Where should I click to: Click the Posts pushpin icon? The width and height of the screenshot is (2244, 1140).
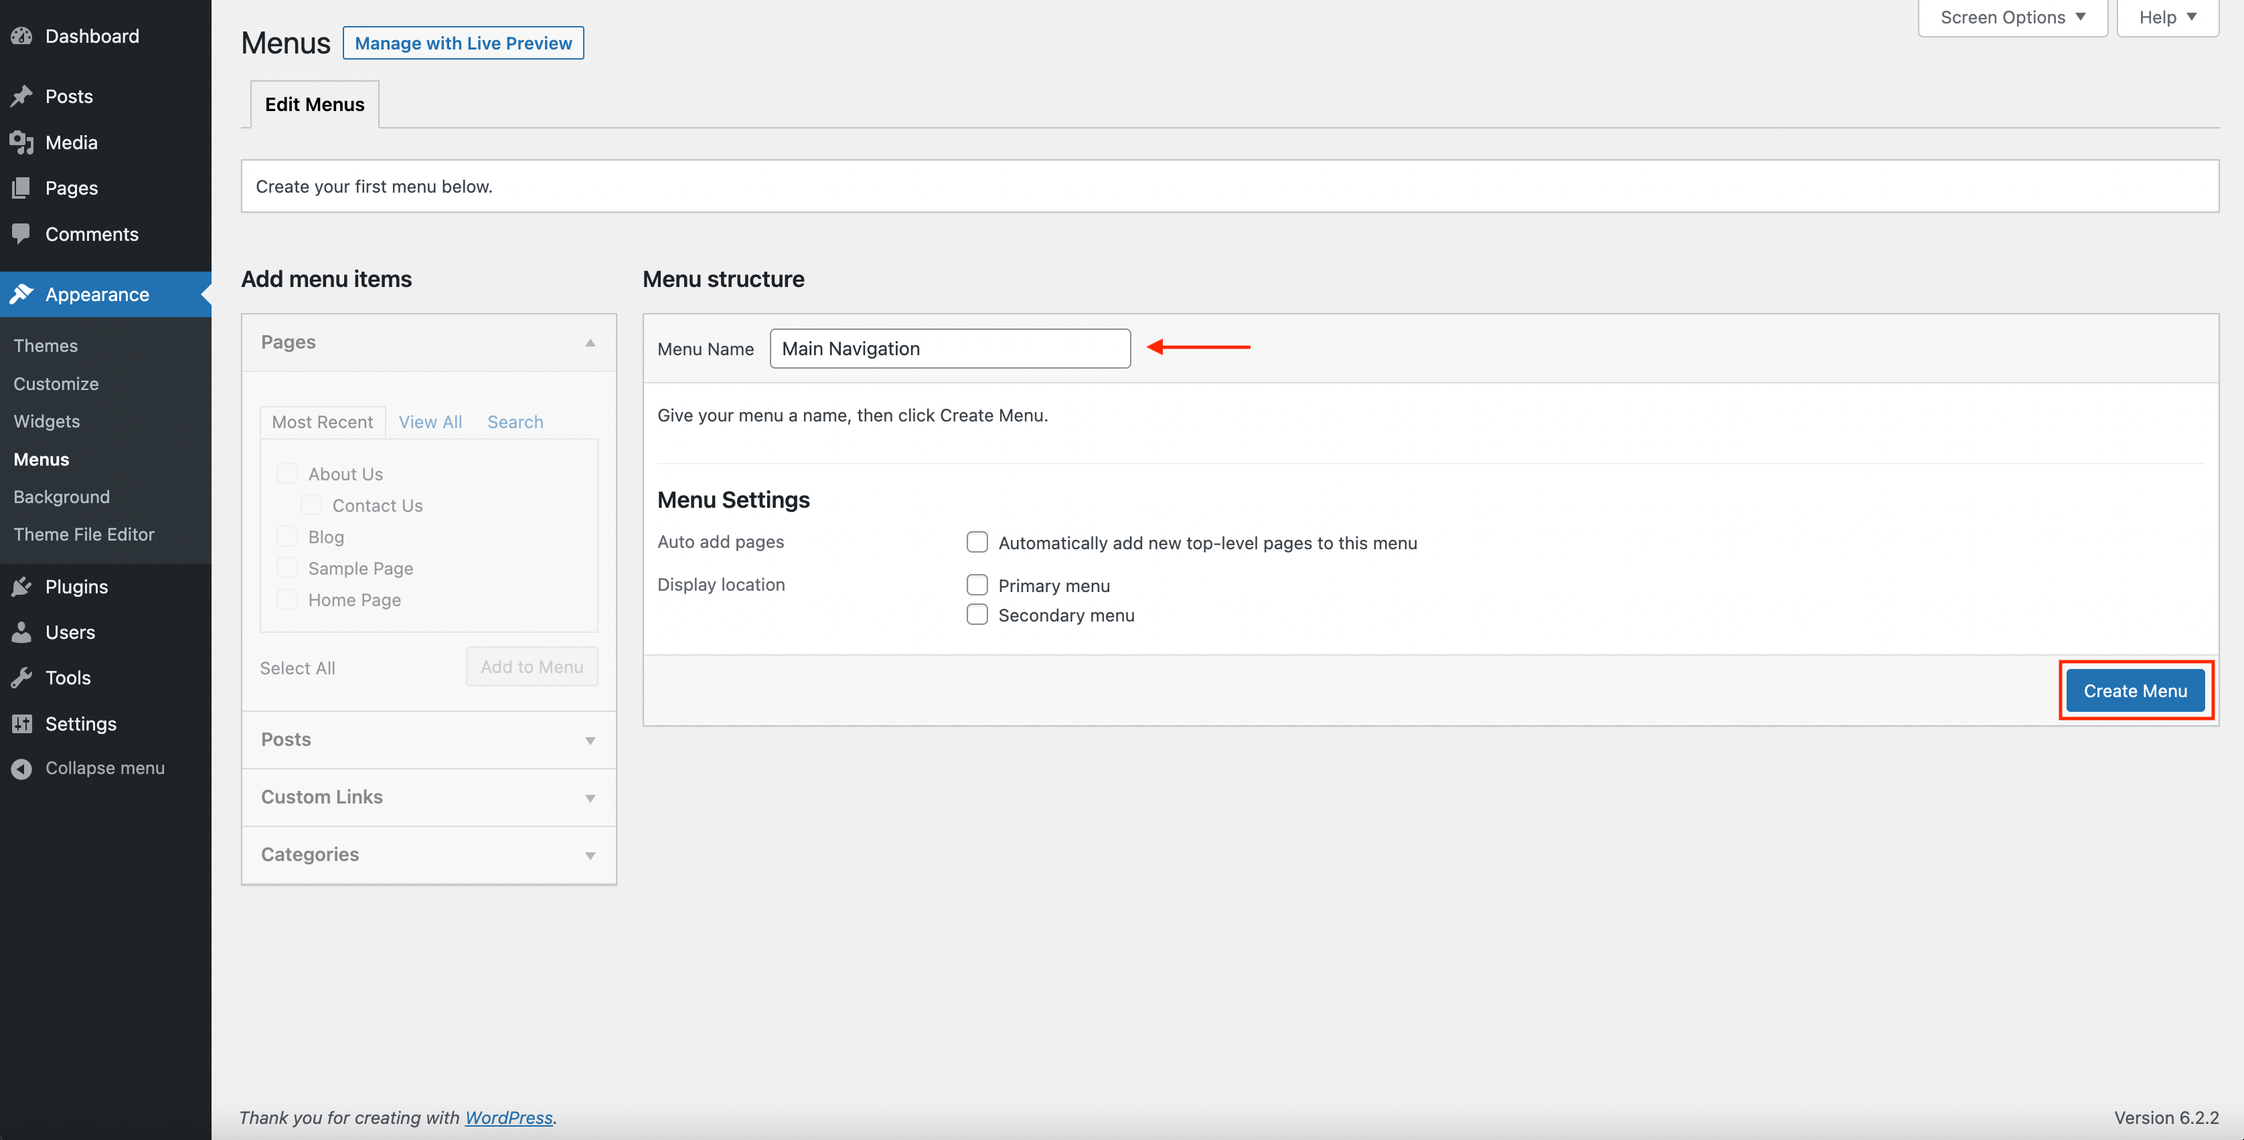(x=22, y=96)
